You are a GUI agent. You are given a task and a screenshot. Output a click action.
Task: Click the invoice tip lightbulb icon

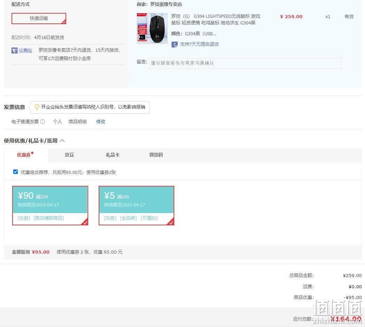37,107
